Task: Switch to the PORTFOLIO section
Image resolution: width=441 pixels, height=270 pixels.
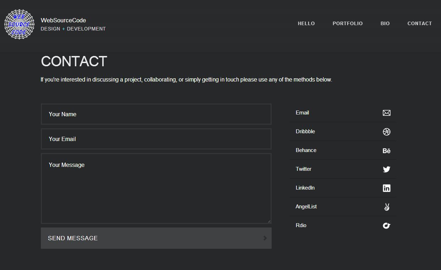Action: pos(348,23)
